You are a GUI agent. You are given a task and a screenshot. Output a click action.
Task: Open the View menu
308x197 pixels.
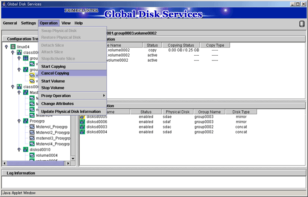(x=66, y=23)
